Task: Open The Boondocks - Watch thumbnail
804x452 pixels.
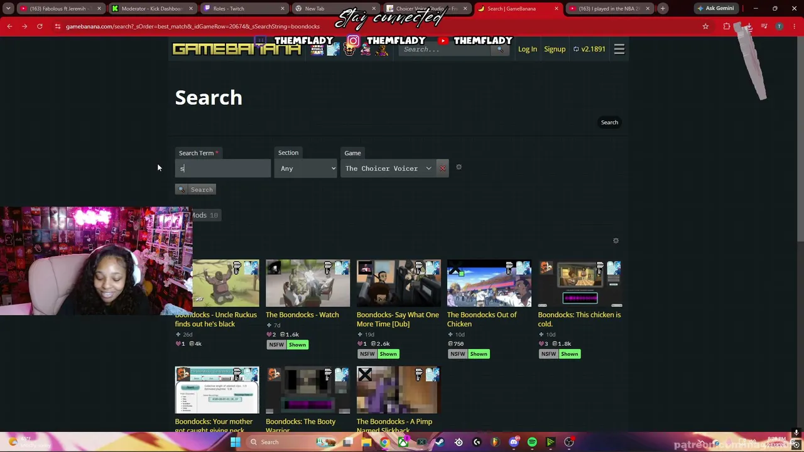Action: pyautogui.click(x=308, y=283)
